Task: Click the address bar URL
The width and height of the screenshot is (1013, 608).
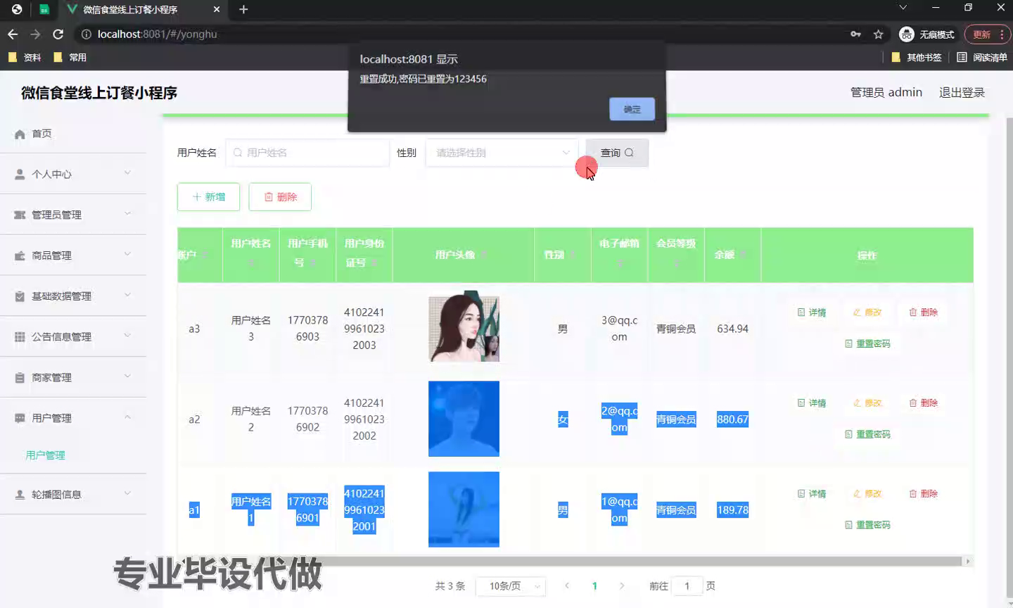Action: [x=157, y=34]
